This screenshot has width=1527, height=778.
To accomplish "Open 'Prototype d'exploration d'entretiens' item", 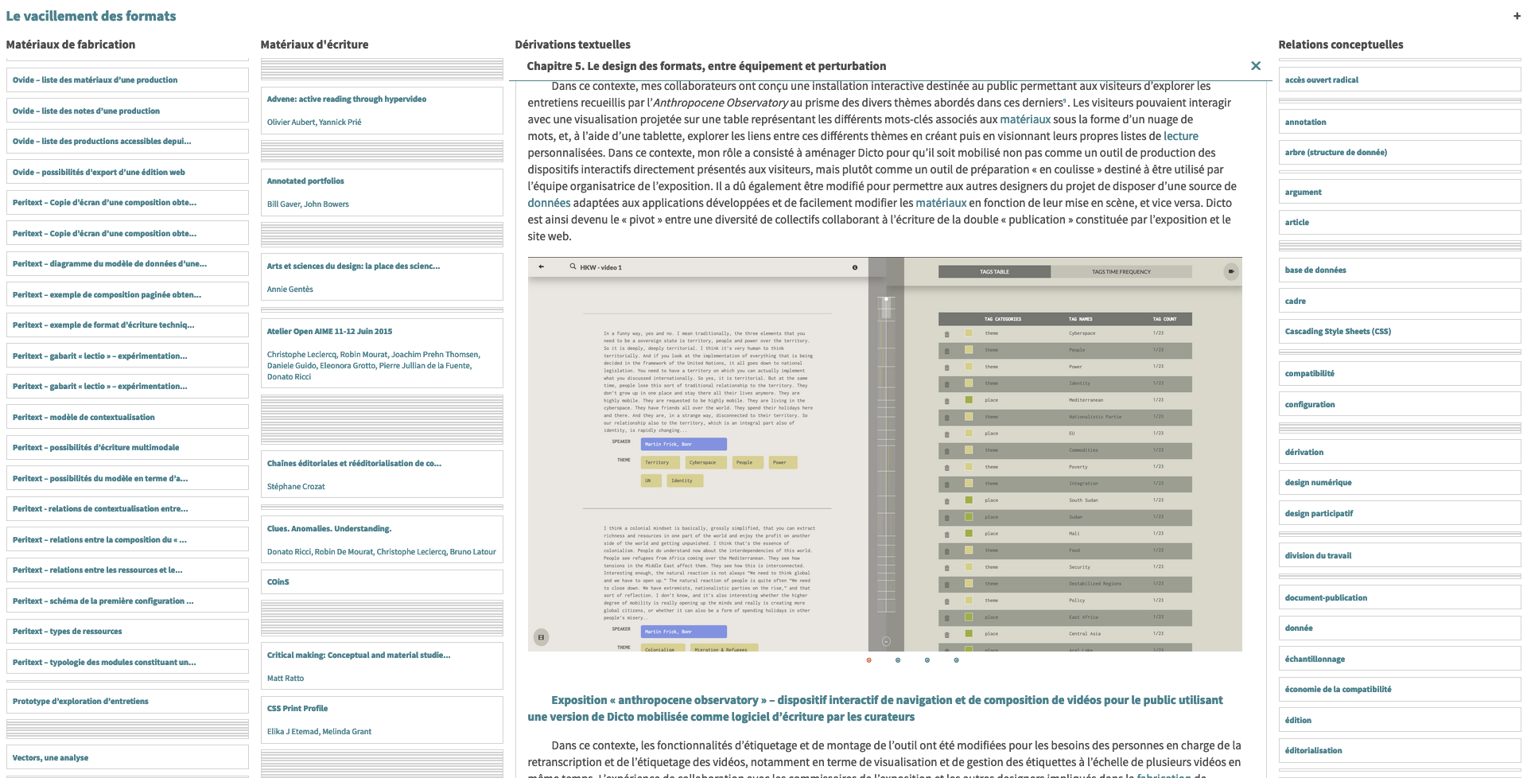I will [127, 701].
